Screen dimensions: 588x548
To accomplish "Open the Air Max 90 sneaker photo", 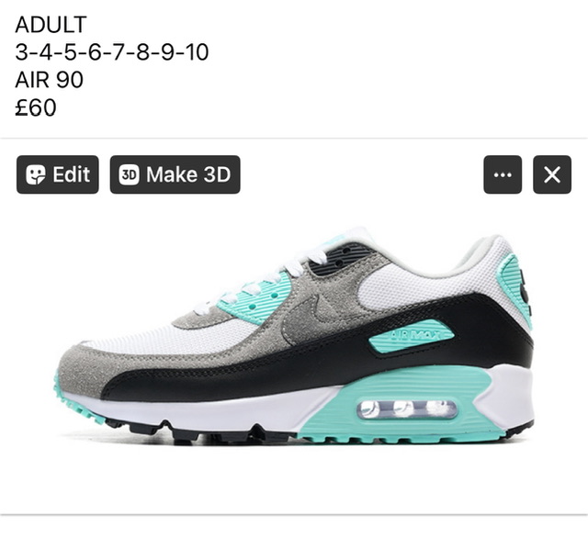I will point(296,336).
